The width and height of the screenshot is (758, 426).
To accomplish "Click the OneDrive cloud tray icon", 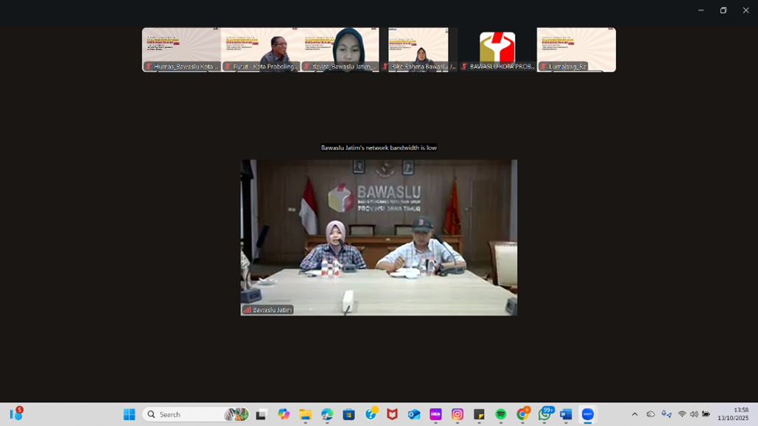I will (650, 414).
